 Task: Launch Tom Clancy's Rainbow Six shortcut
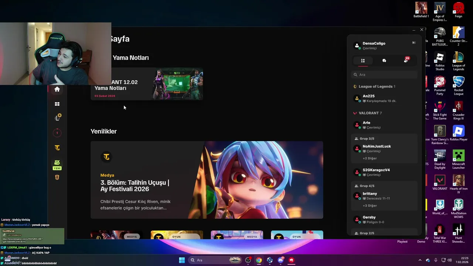440,135
